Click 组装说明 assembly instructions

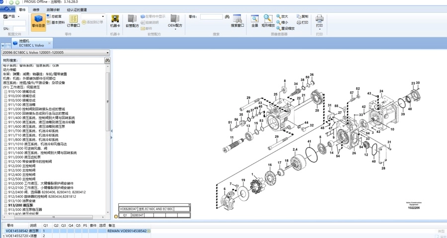coord(149,22)
